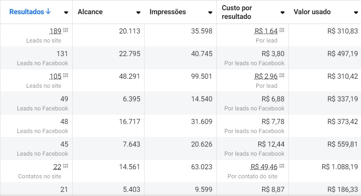Click the descending sort arrow beside Resultados
This screenshot has width=361, height=196.
pos(49,12)
